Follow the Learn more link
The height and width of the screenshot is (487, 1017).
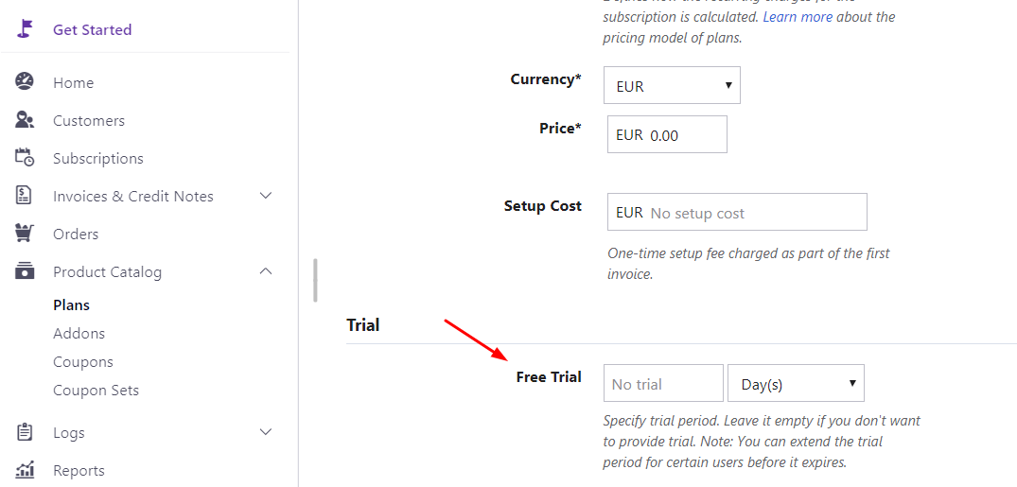(x=798, y=17)
